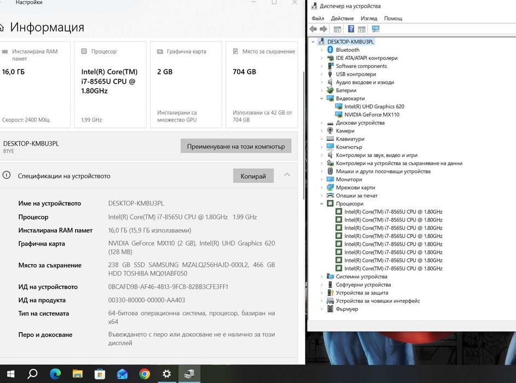Open taskbar Search magnifier
This screenshot has width=516, height=383.
[32, 374]
